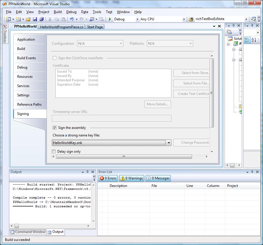Click the Cut scissors icon
The width and height of the screenshot is (263, 245).
tap(50, 19)
